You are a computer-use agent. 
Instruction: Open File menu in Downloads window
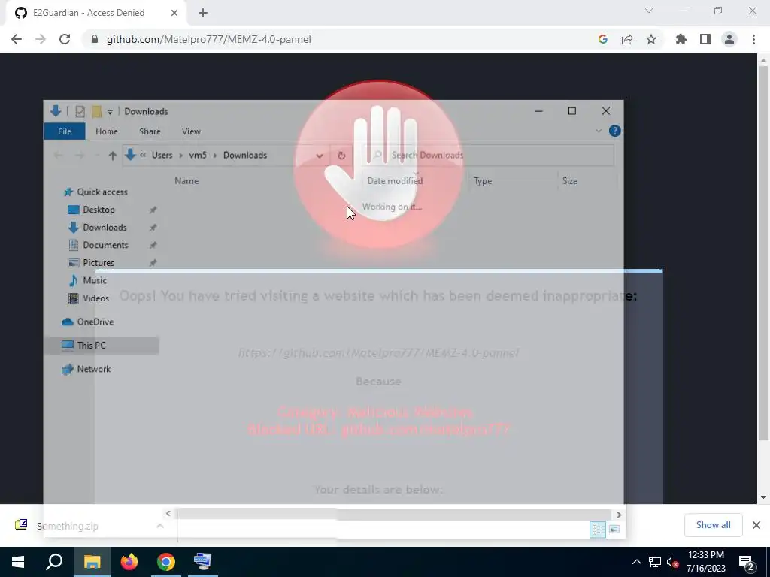click(x=65, y=131)
